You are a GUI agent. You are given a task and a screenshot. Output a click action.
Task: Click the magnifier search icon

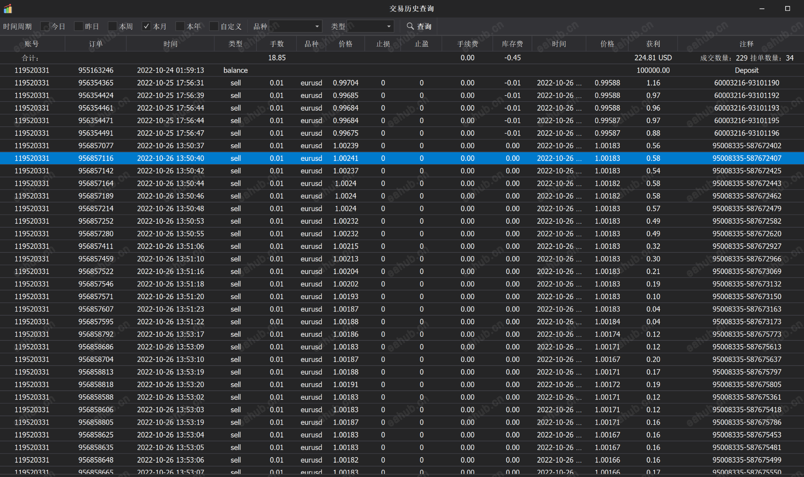coord(410,26)
